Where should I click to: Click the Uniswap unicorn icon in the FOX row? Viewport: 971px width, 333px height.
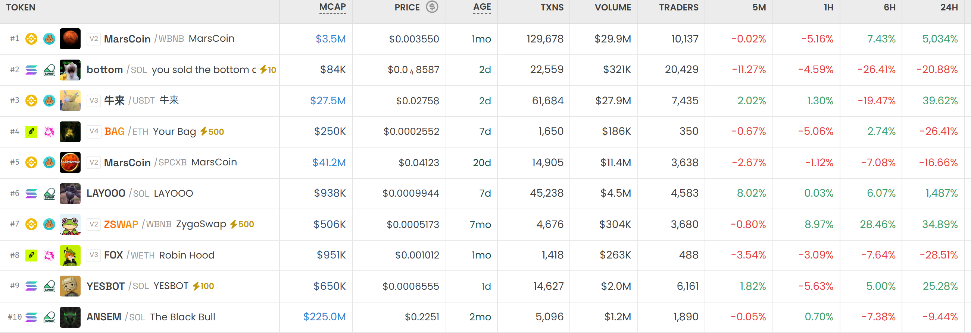pyautogui.click(x=49, y=256)
